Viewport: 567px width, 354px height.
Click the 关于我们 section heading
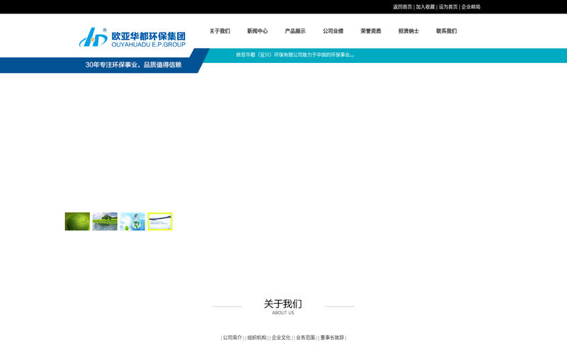point(283,304)
